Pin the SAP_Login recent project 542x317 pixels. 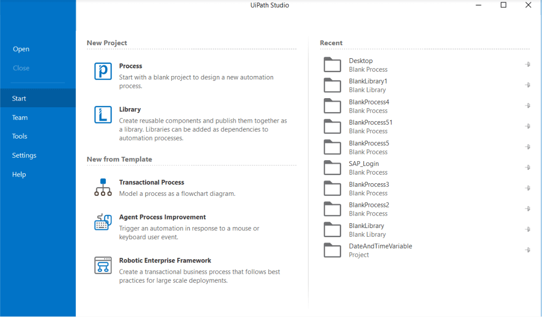(x=528, y=167)
